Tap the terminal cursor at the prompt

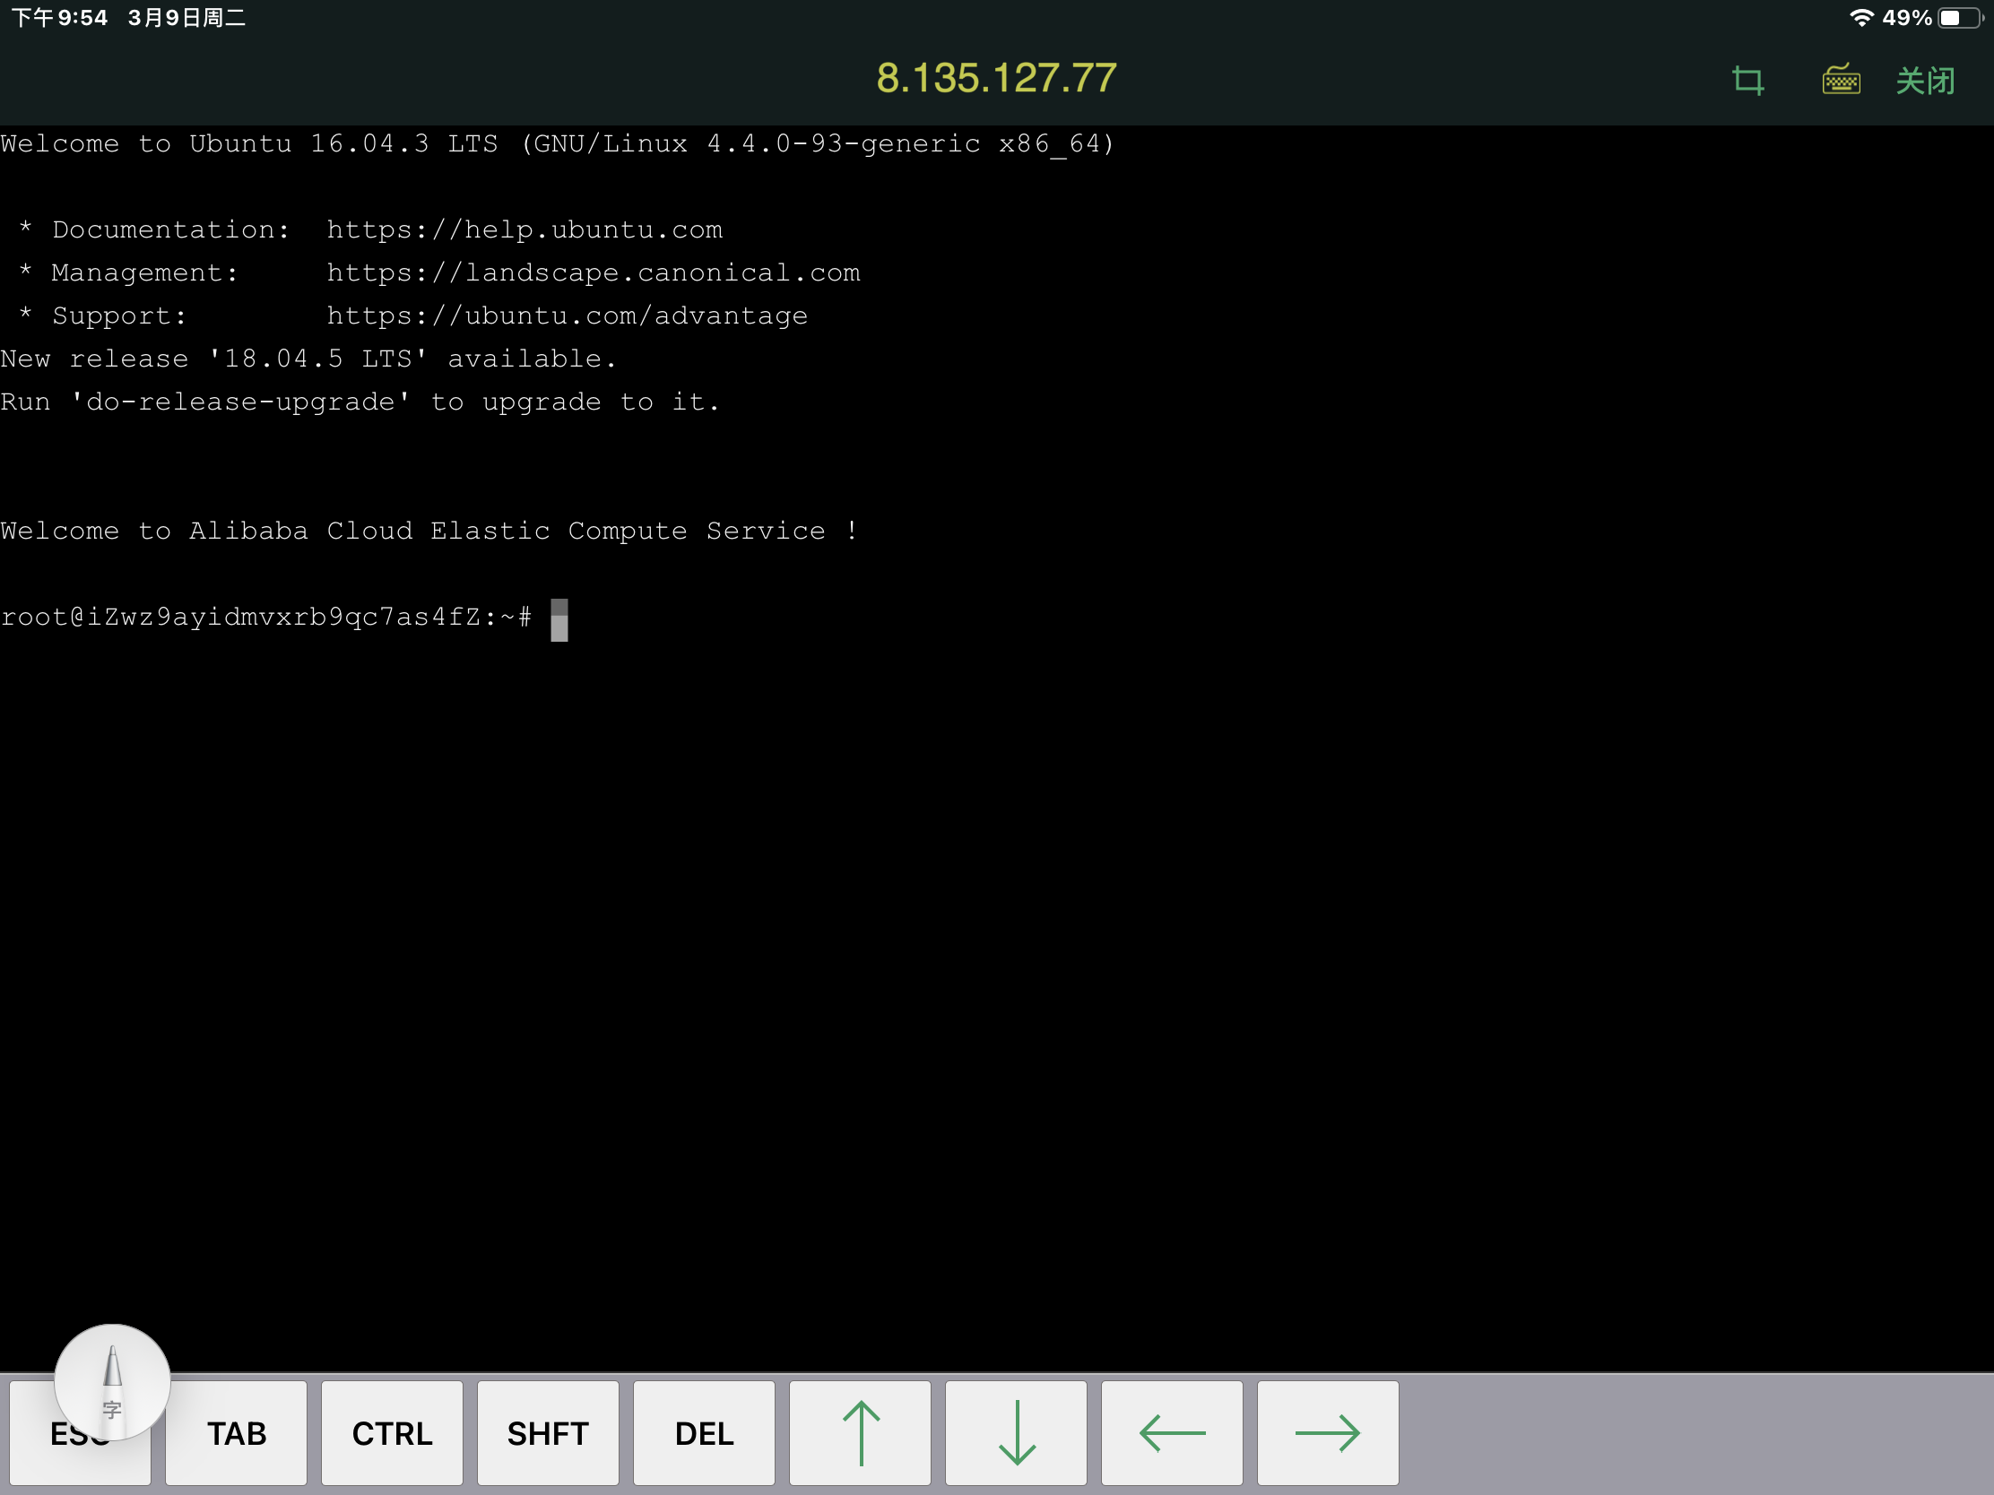pos(559,620)
